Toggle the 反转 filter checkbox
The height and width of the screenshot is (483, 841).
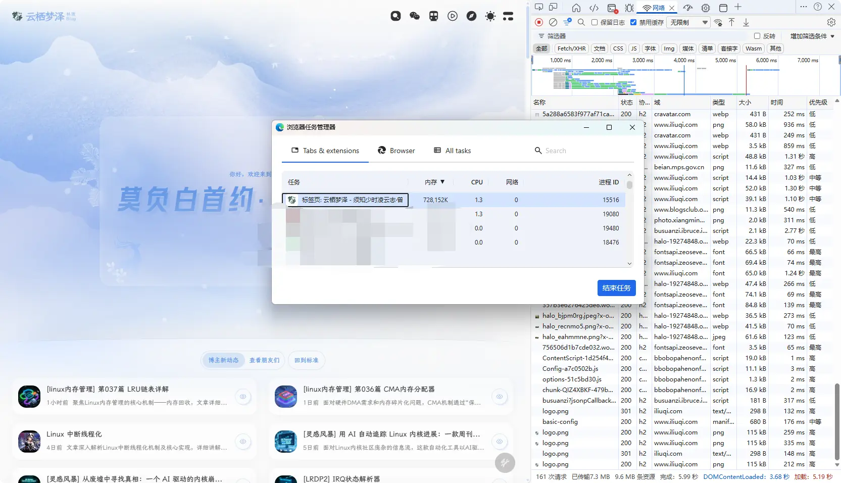pyautogui.click(x=757, y=36)
